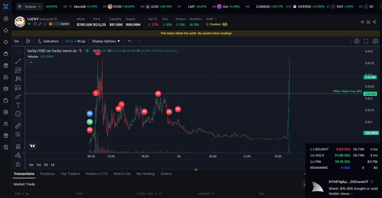The image size is (382, 198).
Task: Collapse the chart legend chevron
Action: pyautogui.click(x=31, y=63)
